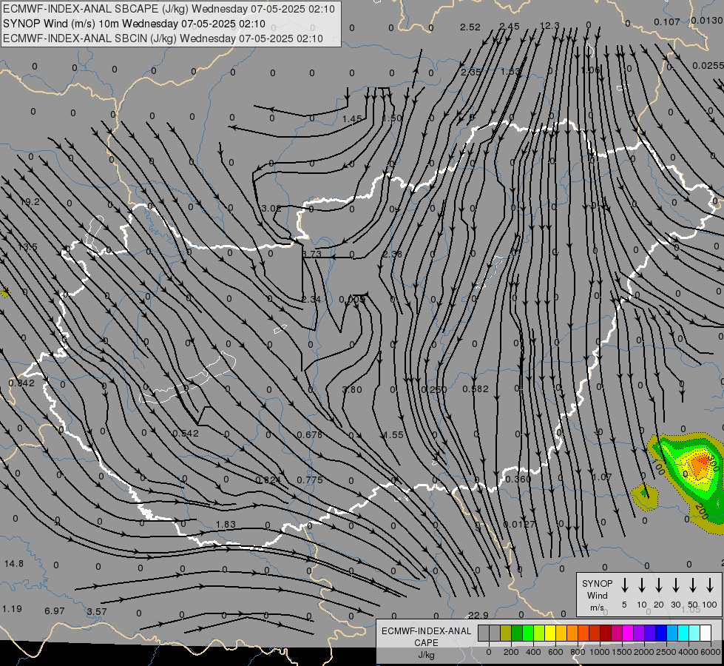724x666 pixels.
Task: Click the 20 m/s wind arrow in the legend
Action: pyautogui.click(x=659, y=585)
